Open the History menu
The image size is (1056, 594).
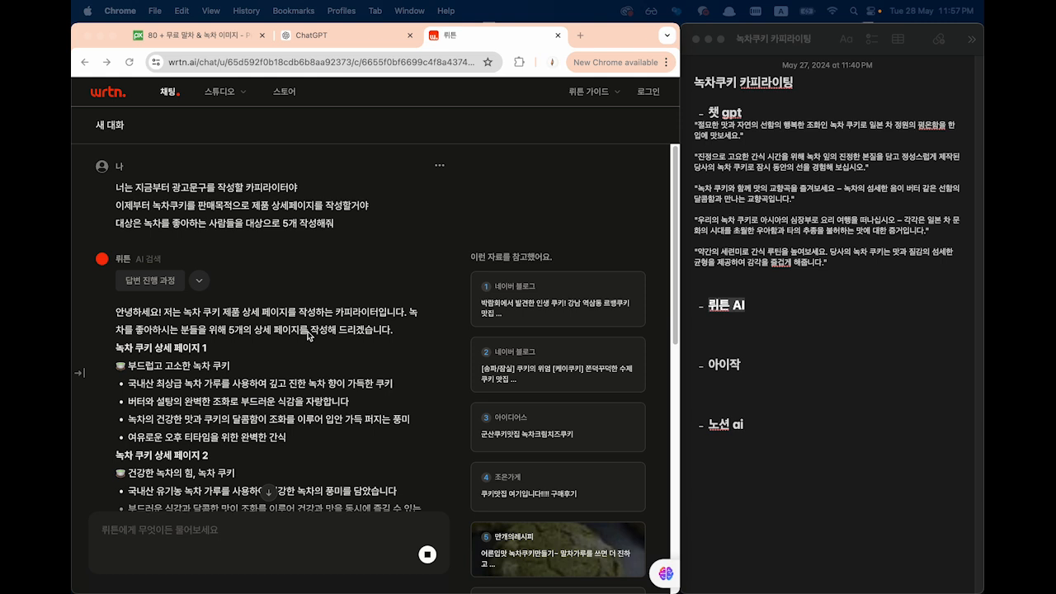(x=246, y=11)
